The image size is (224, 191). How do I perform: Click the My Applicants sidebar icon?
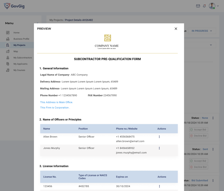click(x=8, y=64)
